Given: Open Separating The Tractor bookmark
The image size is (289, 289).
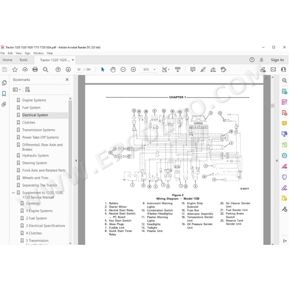Looking at the screenshot, I should 40,185.
